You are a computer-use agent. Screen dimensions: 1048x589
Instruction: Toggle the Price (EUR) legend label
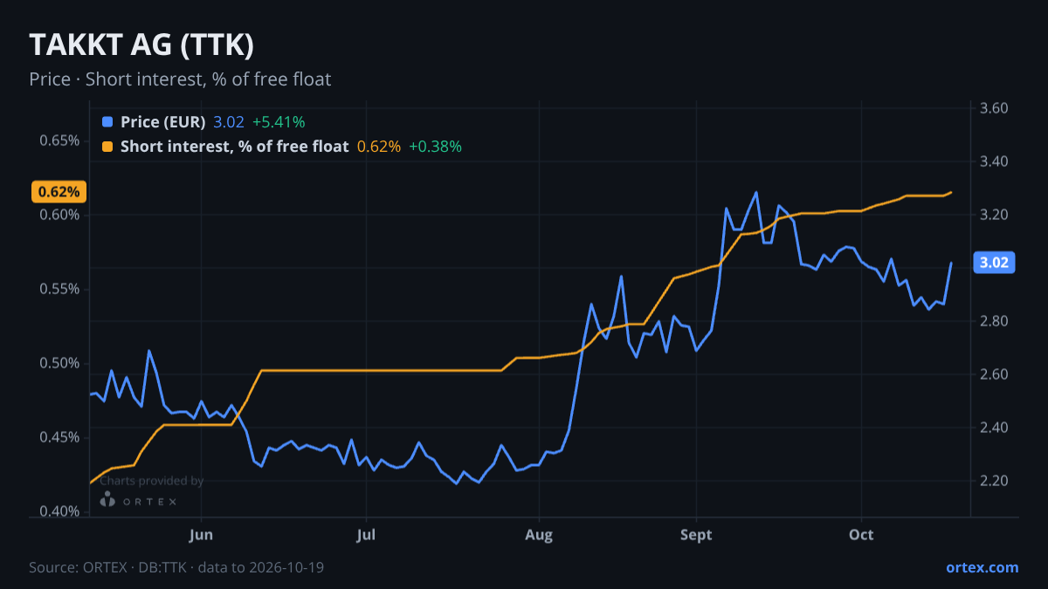coord(163,122)
